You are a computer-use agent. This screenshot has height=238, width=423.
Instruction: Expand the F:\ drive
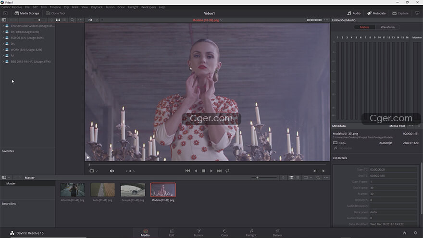(3, 56)
